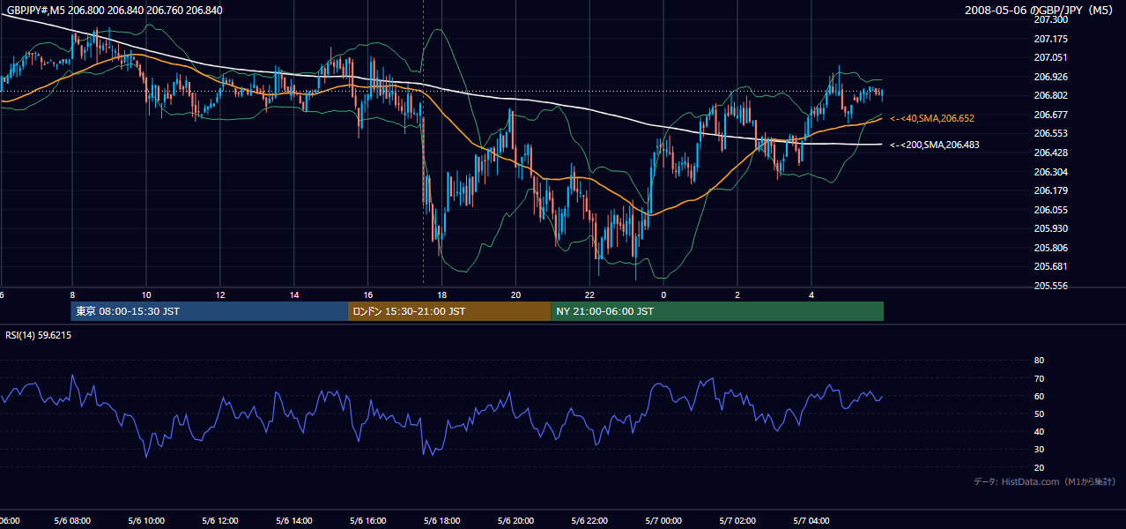The width and height of the screenshot is (1126, 529).
Task: Click the HistData.com data source credit
Action: click(1045, 481)
